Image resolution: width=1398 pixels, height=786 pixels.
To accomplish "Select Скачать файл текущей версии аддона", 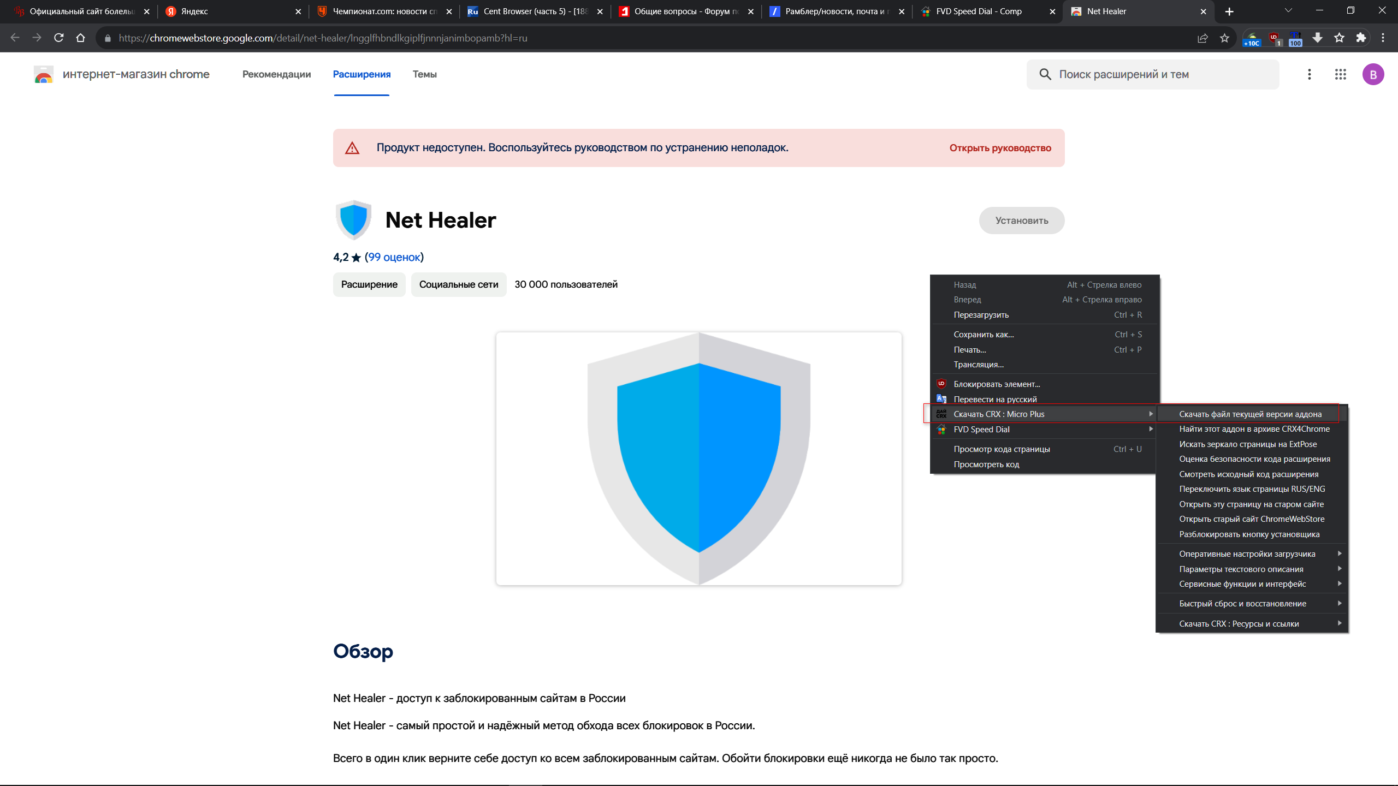I will click(1252, 414).
